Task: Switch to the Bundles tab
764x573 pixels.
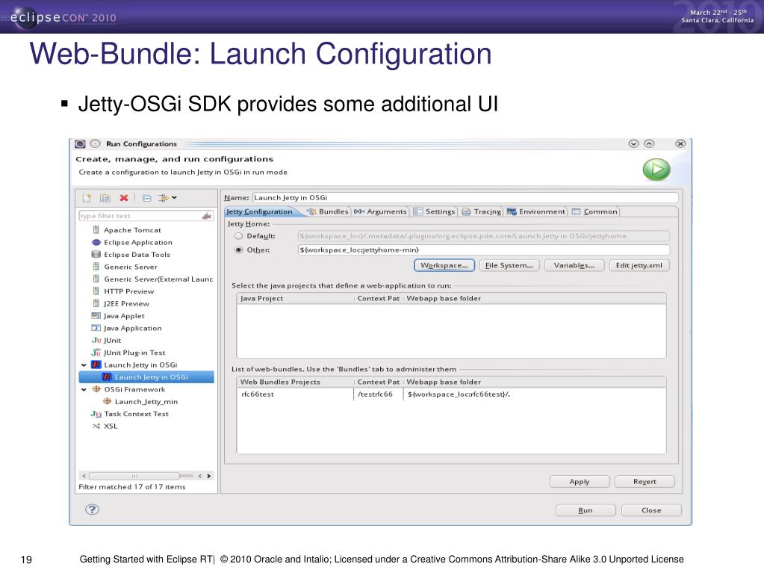Action: coord(328,211)
